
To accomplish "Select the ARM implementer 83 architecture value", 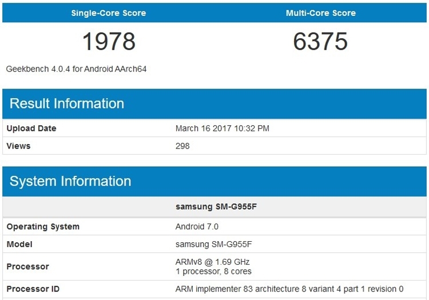I will (x=289, y=289).
